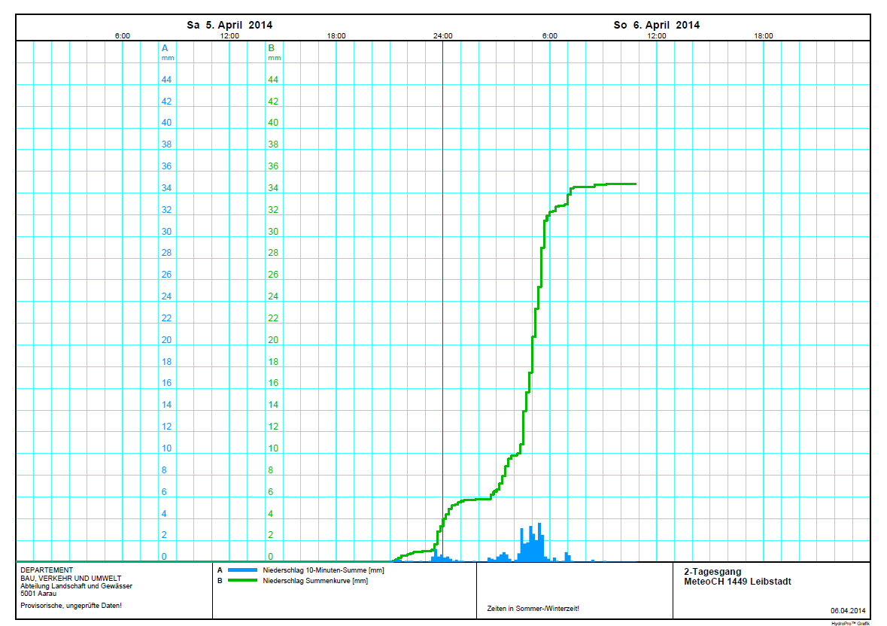Click legend text 'Niederschlag Summenkurve [mm]'
The image size is (887, 626).
315,581
